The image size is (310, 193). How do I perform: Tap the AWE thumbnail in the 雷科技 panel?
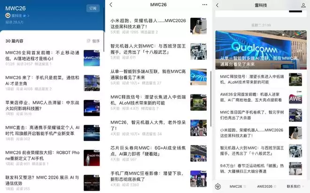pos(295,97)
